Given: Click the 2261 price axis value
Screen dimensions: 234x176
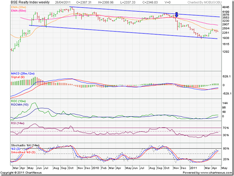Looking at the screenshot, I should (x=226, y=33).
